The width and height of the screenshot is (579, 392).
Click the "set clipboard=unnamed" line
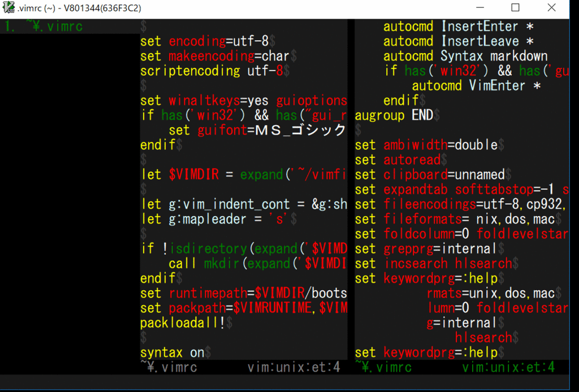click(433, 174)
